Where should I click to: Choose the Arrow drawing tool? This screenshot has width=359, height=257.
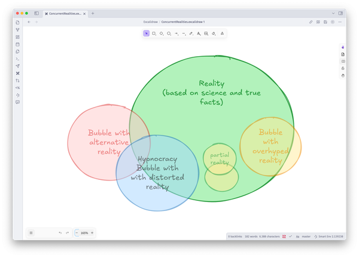point(177,33)
